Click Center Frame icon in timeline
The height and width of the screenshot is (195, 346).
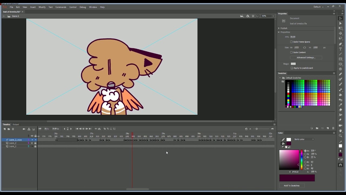point(96,129)
